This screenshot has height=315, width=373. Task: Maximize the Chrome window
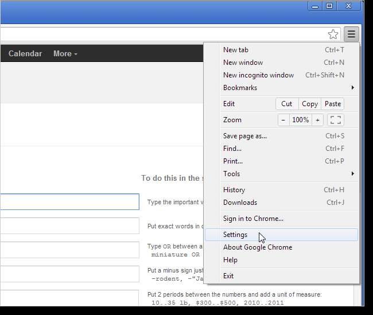coord(329,6)
